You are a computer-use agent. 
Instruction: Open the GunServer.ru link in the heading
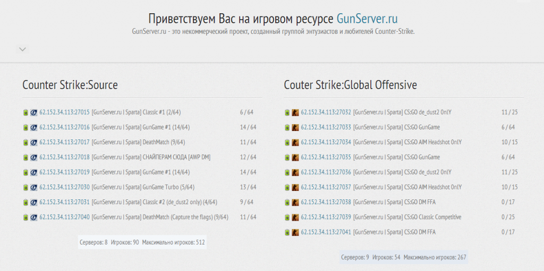(x=367, y=19)
